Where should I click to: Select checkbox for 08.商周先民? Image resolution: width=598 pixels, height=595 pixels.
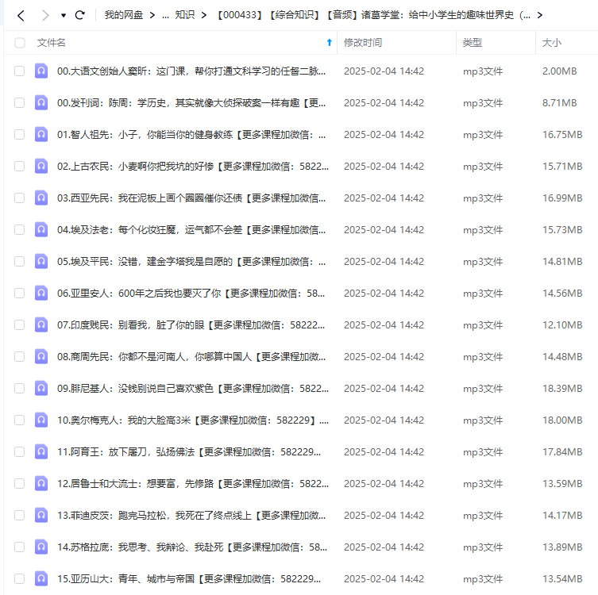(19, 356)
